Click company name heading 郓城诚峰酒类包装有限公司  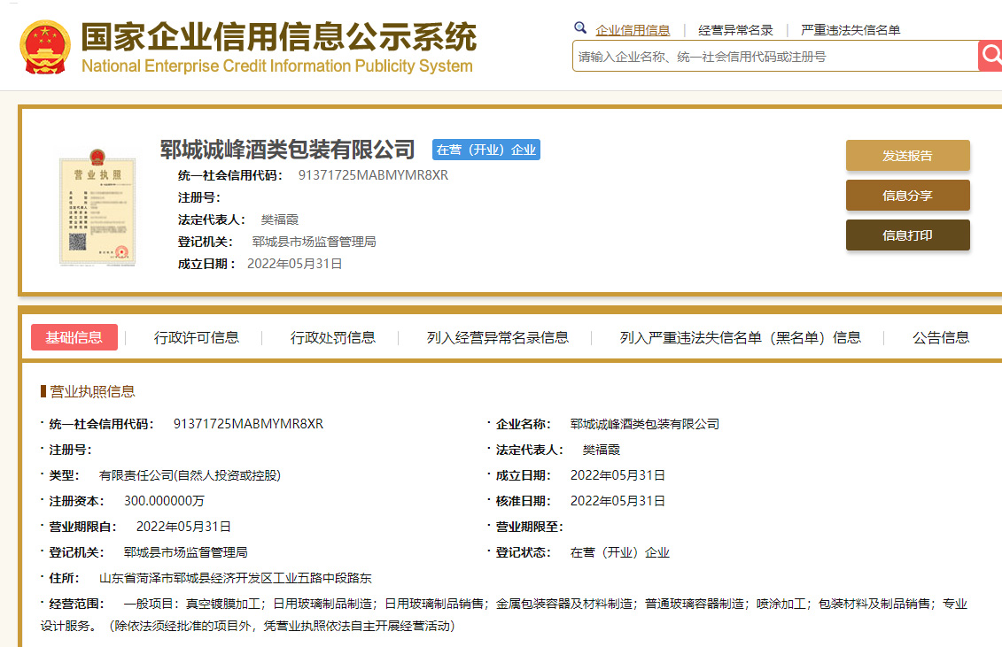(288, 150)
